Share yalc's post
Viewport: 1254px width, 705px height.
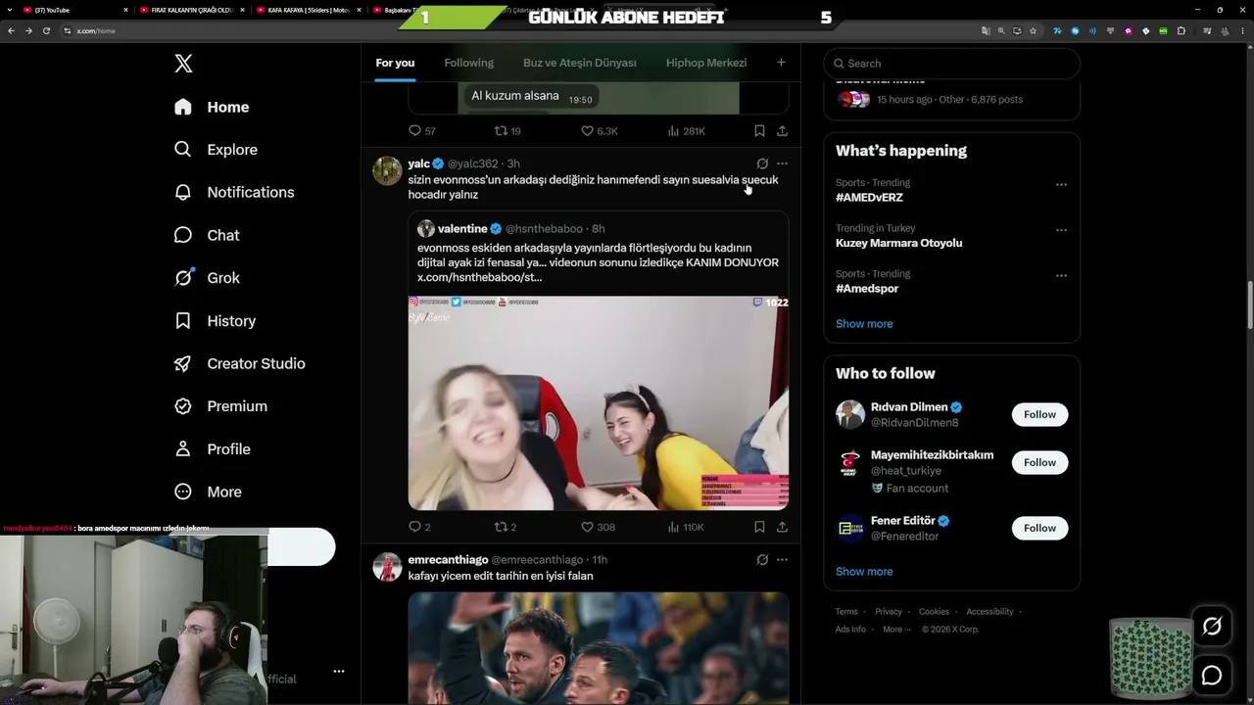(782, 527)
